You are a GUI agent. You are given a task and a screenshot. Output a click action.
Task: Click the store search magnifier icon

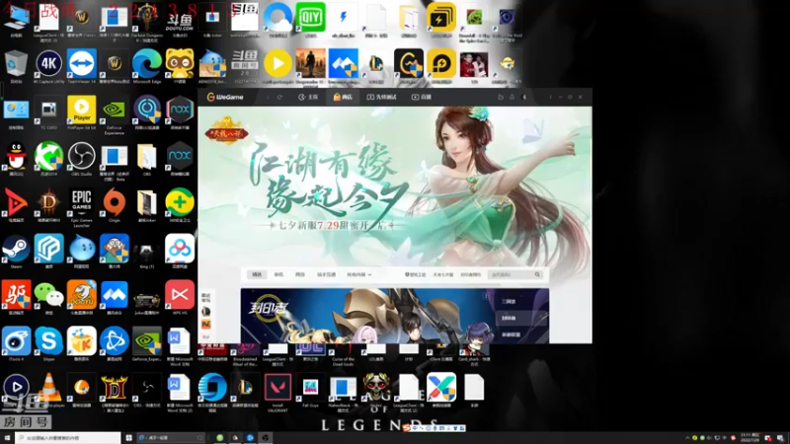point(537,274)
